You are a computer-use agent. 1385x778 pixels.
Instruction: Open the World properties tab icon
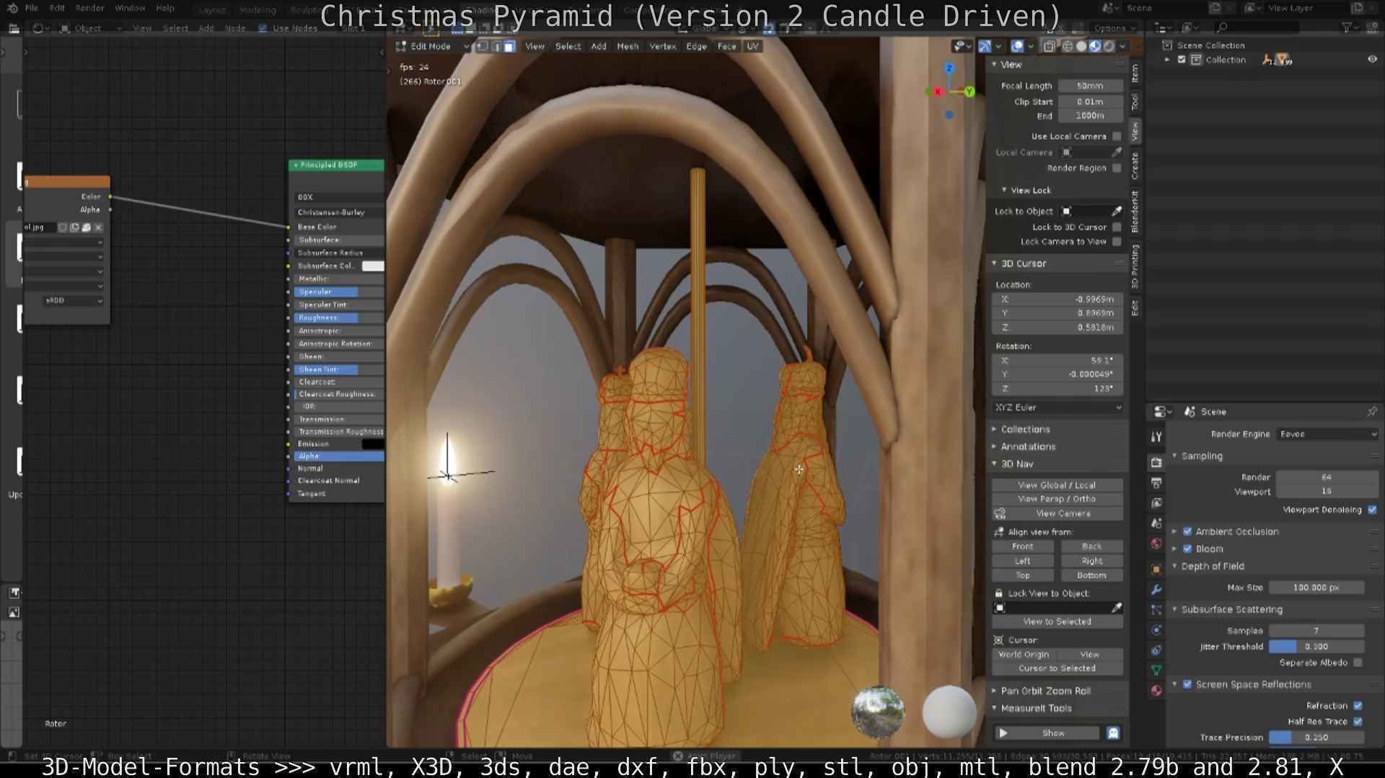coord(1156,543)
